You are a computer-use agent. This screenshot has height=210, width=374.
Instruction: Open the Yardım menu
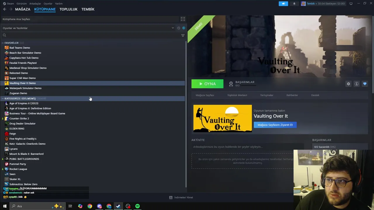pos(59,3)
